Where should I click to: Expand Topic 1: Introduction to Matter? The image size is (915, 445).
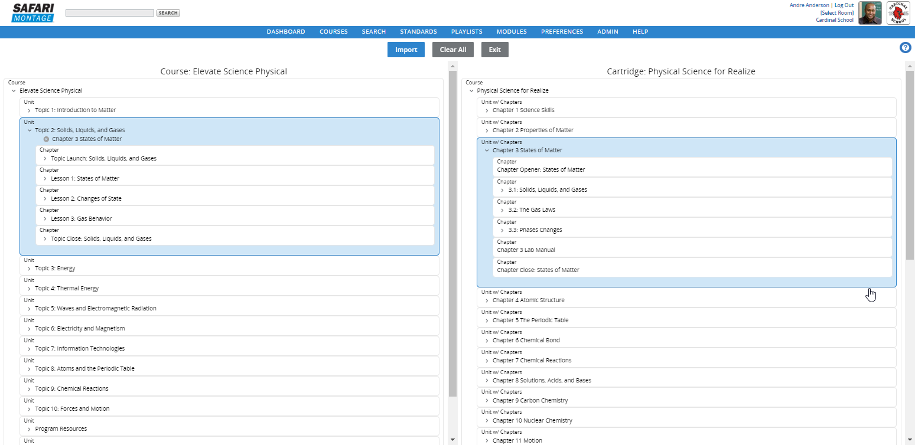coord(29,110)
